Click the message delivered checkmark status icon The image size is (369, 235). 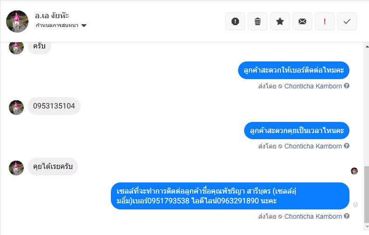tap(355, 205)
